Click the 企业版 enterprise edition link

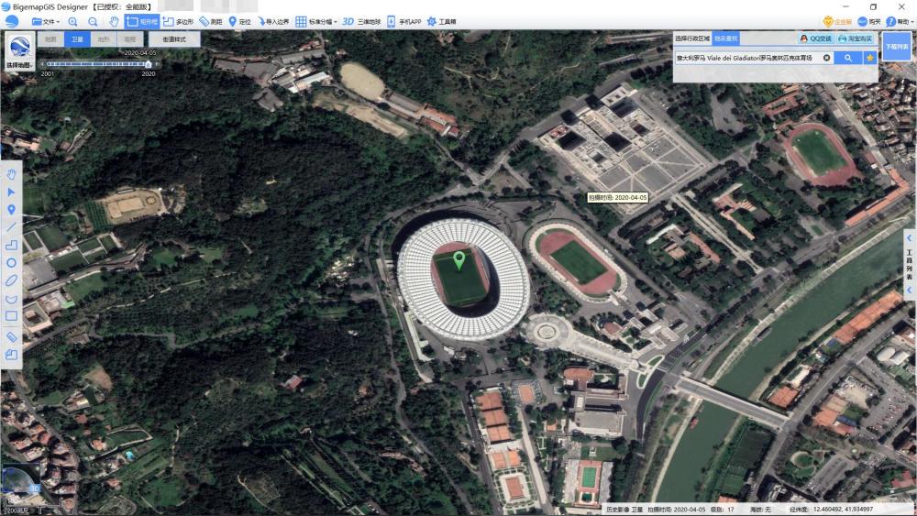[x=837, y=22]
